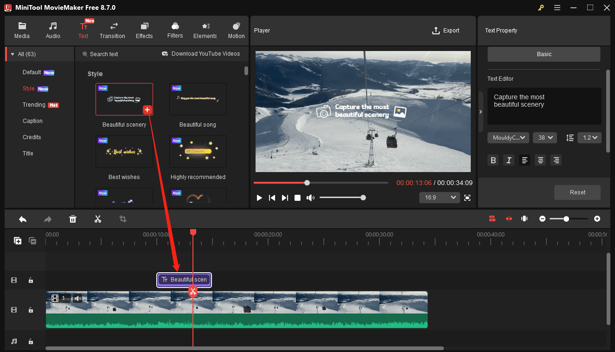Click the Export button
The width and height of the screenshot is (615, 352).
point(446,31)
